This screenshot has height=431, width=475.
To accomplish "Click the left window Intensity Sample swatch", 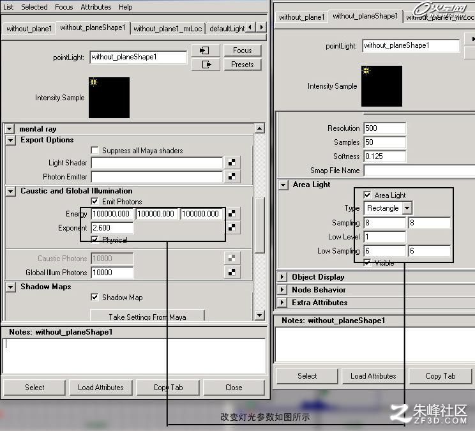I will click(x=109, y=98).
